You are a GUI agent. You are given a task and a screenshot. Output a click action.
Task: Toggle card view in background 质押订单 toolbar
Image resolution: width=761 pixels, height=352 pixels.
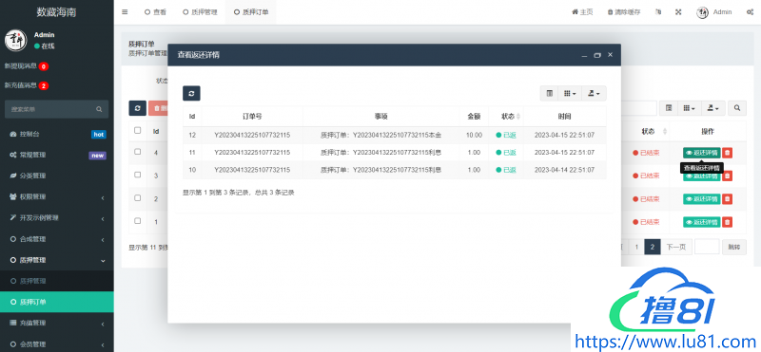(x=669, y=108)
